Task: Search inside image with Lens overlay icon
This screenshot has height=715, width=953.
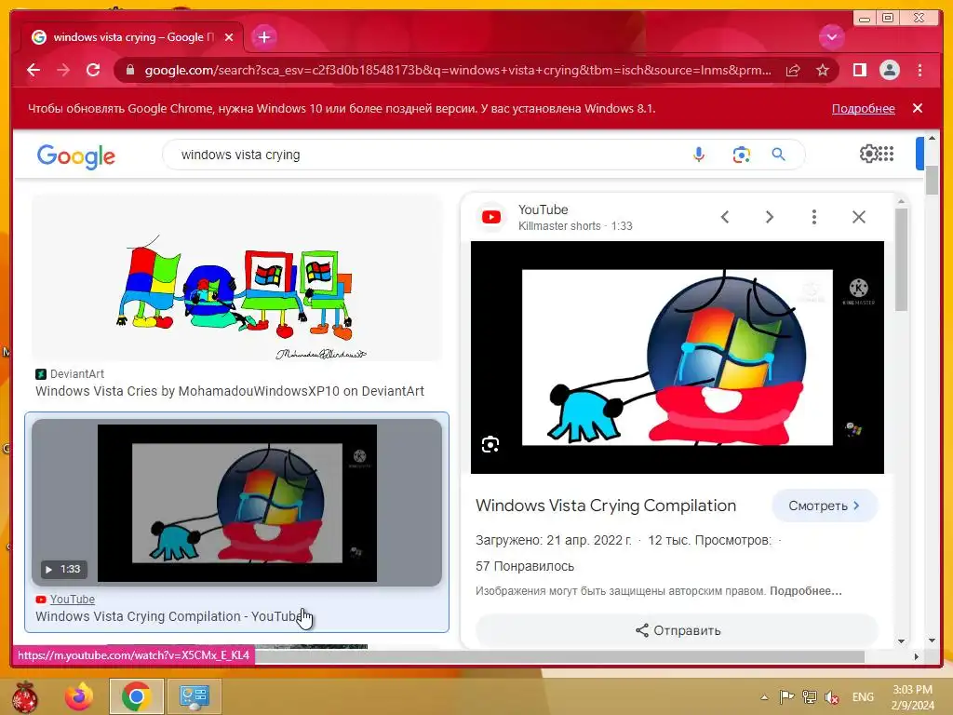Action: click(x=490, y=444)
